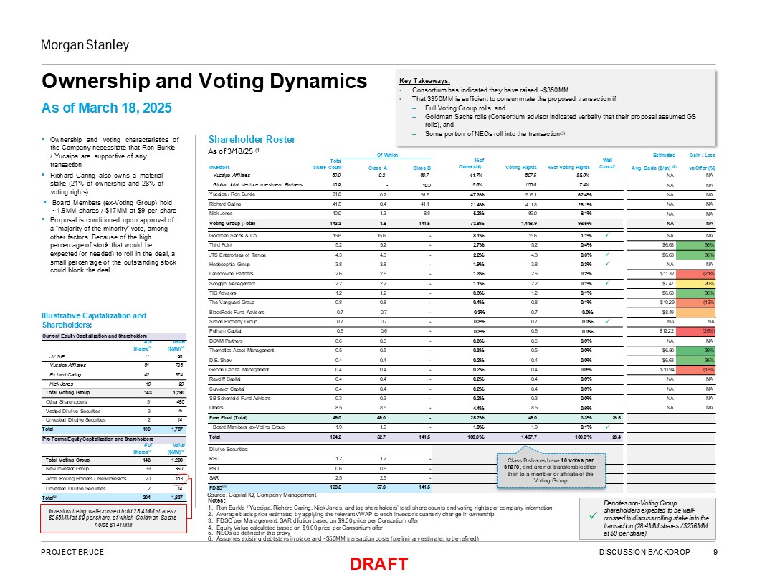This screenshot has width=757, height=585.
Task: Select the "SAR" row label
Action: [214, 478]
